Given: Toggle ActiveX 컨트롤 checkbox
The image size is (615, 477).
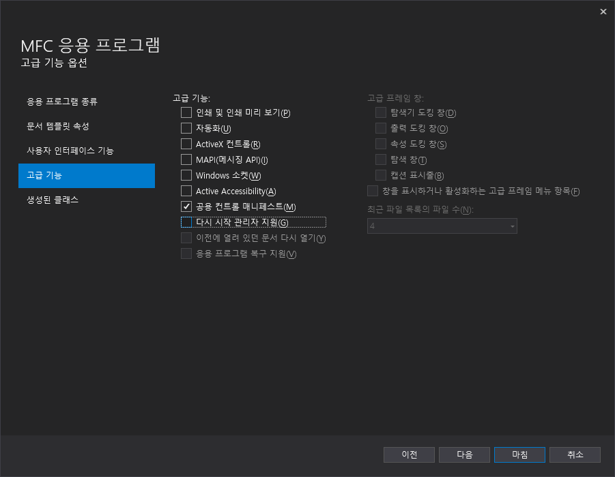Looking at the screenshot, I should click(x=186, y=144).
